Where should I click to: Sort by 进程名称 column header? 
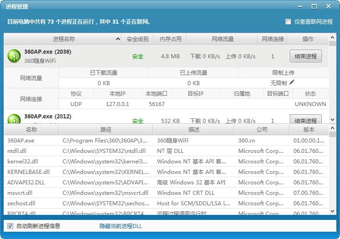(x=63, y=39)
